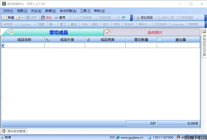Screen dimensions: 207x140
Task: Click 余料入库 remnant stock-in button
Action: (x=165, y=18)
